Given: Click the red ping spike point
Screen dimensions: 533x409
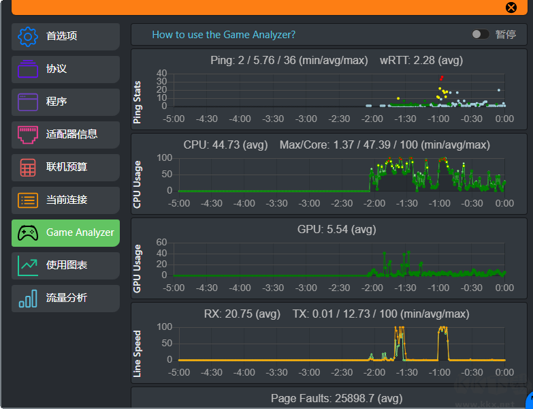Looking at the screenshot, I should pos(441,78).
